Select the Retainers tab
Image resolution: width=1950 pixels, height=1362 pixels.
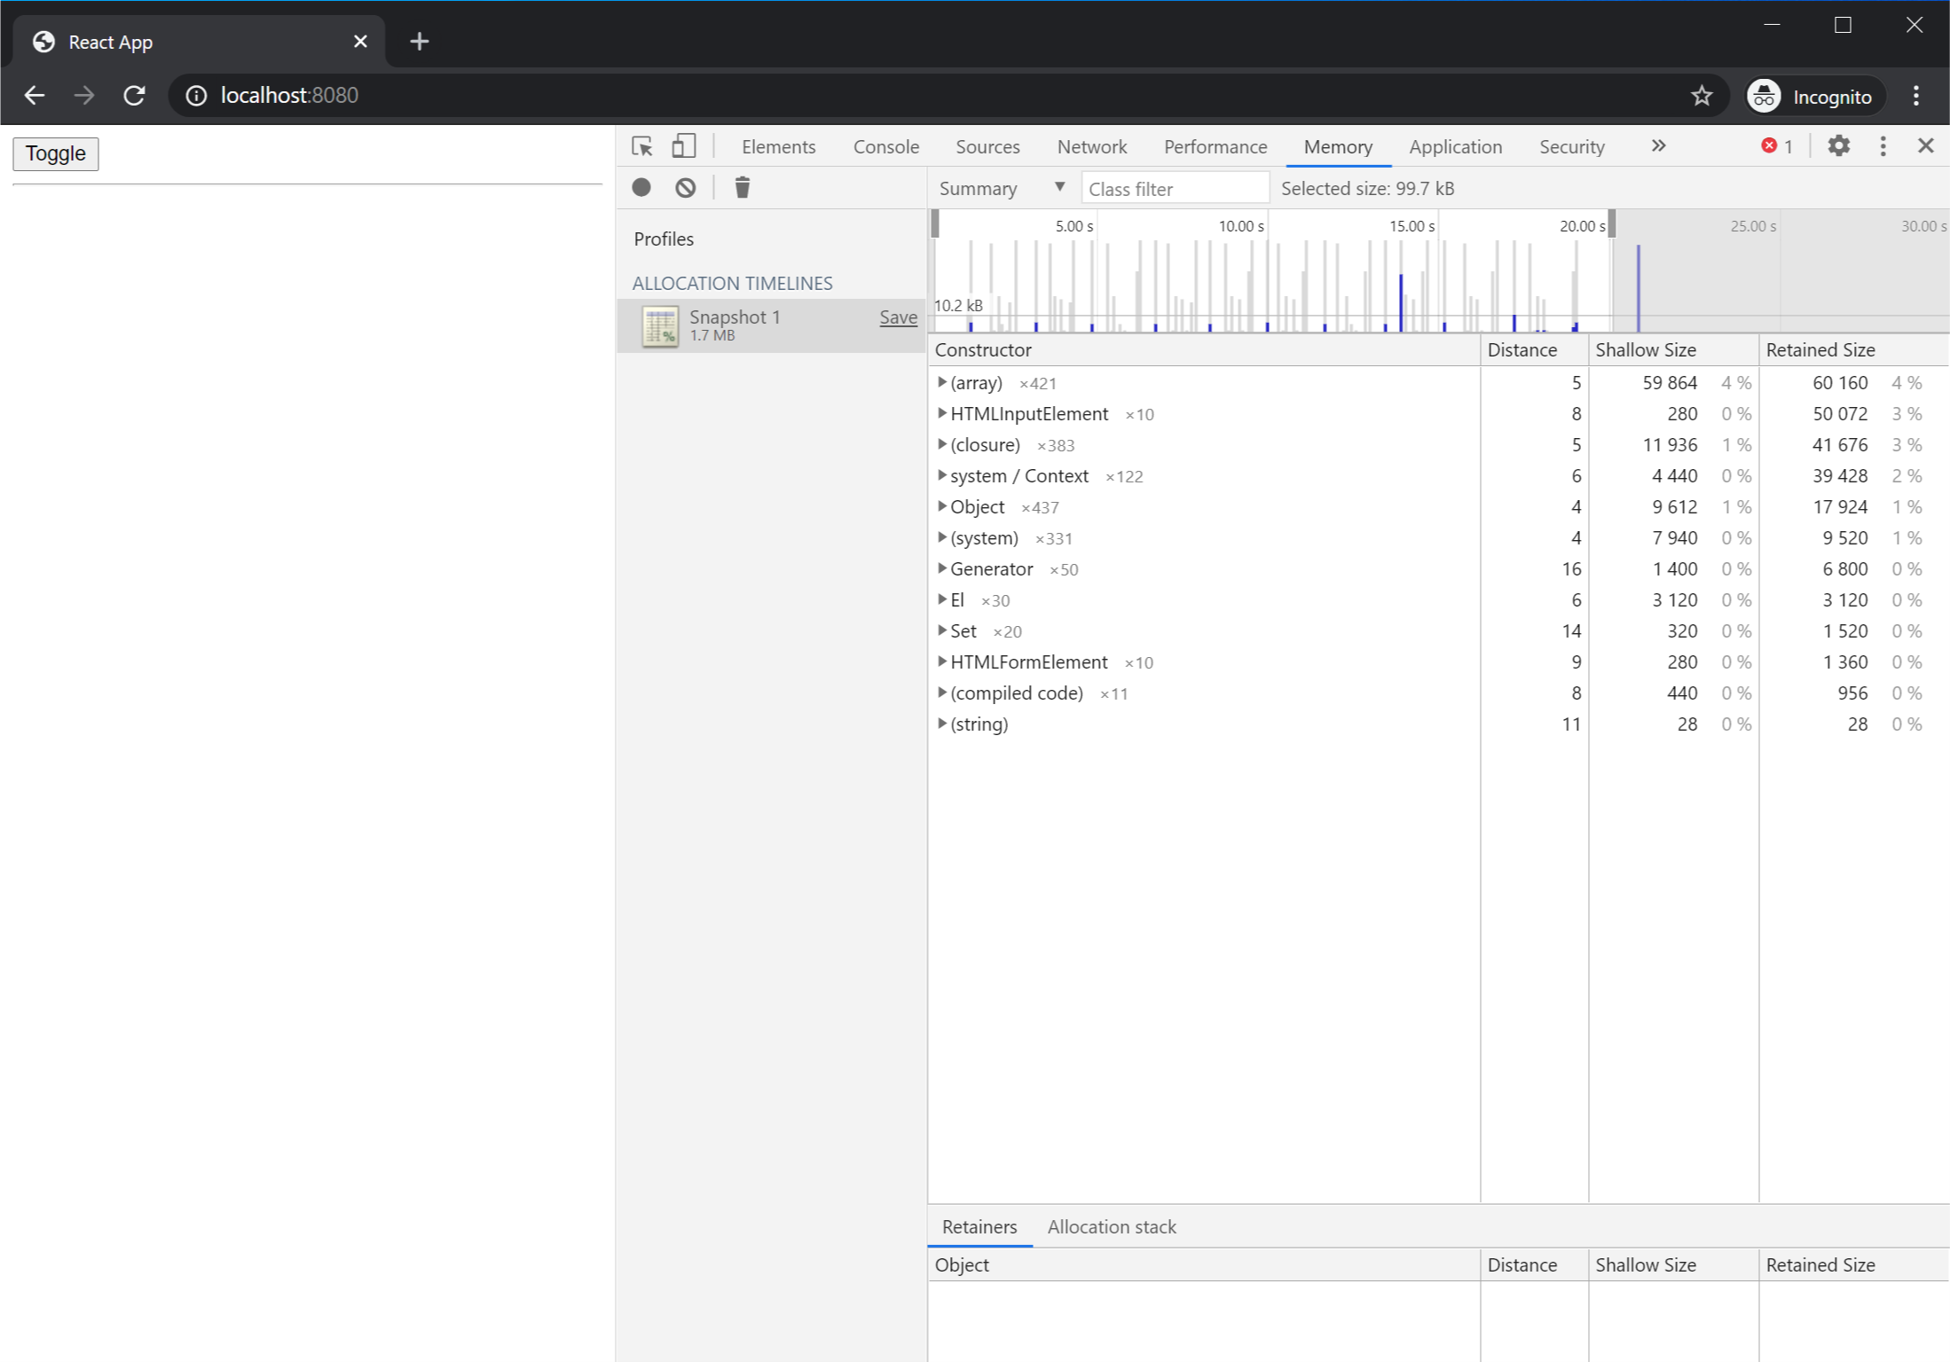click(979, 1227)
